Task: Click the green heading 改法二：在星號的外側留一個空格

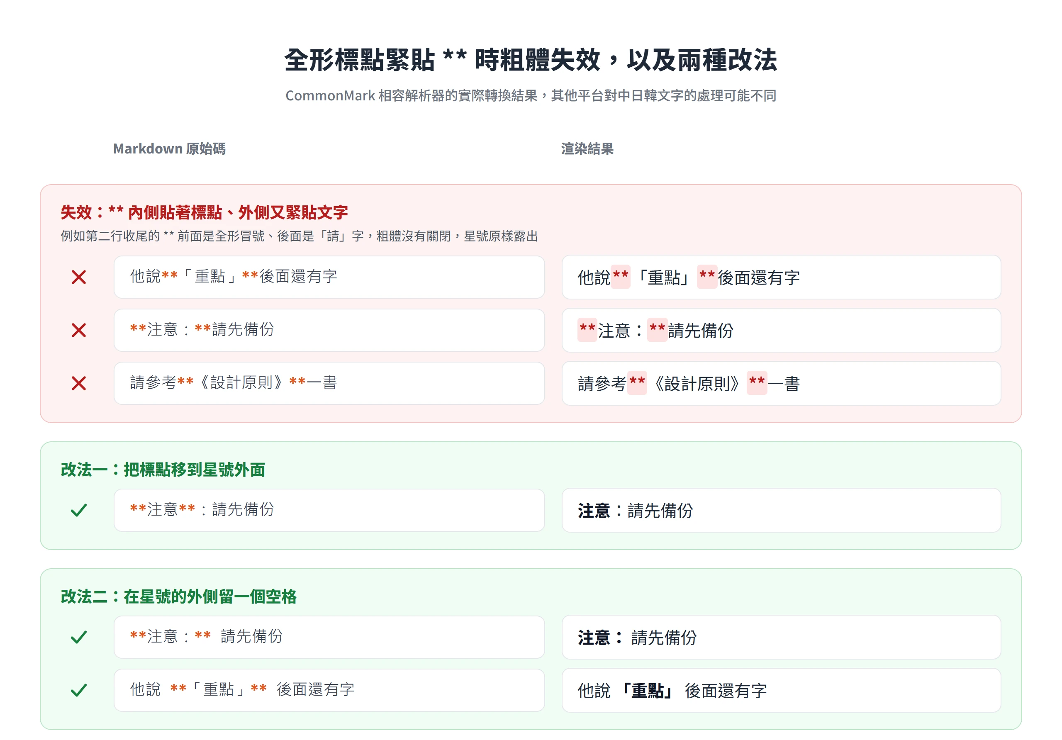Action: pos(178,596)
